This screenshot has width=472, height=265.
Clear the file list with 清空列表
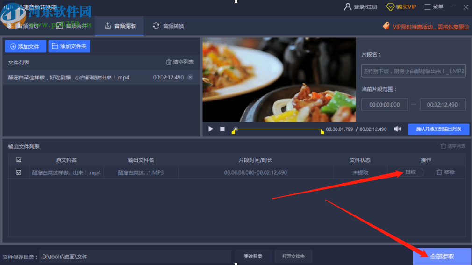[180, 62]
